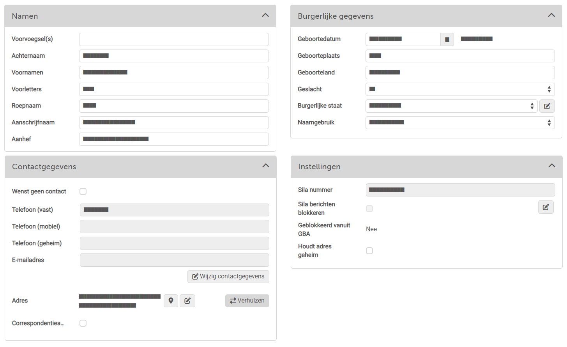Focus the Voorvoegsel(s) input field

click(174, 39)
